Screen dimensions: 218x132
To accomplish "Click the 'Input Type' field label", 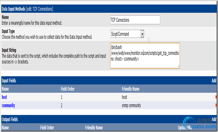I will [x=8, y=31].
